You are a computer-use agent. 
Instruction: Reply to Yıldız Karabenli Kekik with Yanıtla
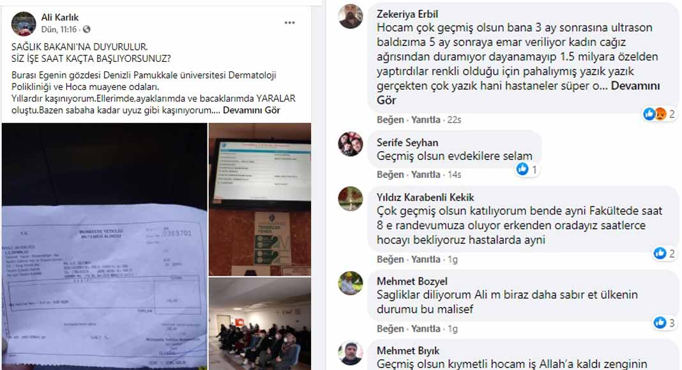426,259
